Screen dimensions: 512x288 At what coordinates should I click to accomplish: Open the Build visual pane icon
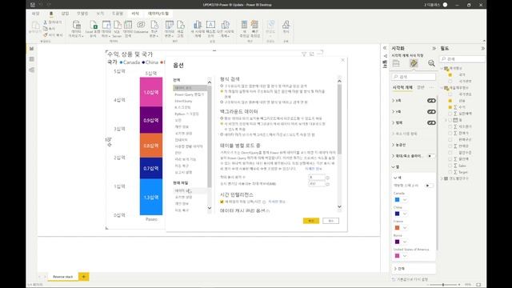point(396,63)
